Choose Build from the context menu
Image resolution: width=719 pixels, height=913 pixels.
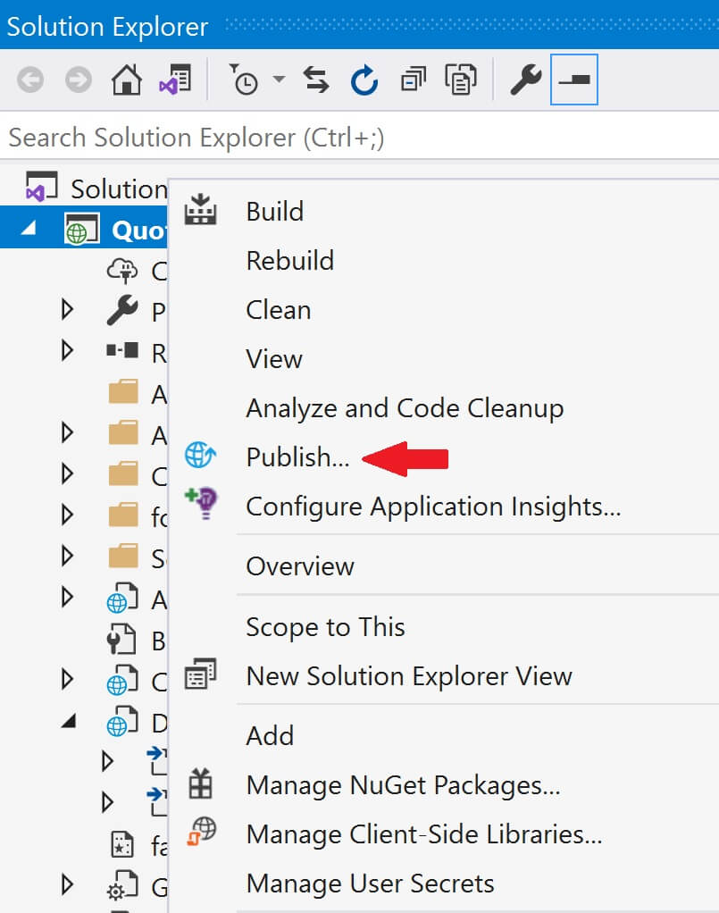(x=274, y=212)
